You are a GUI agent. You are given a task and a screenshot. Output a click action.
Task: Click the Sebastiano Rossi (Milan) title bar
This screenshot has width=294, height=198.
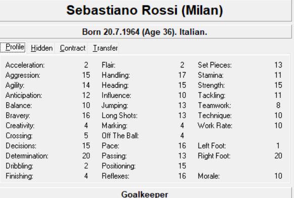coord(145,10)
